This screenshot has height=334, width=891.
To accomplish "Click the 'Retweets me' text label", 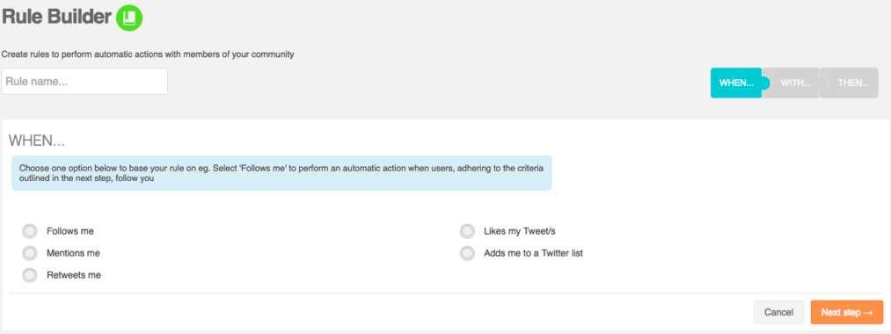I will pyautogui.click(x=74, y=275).
